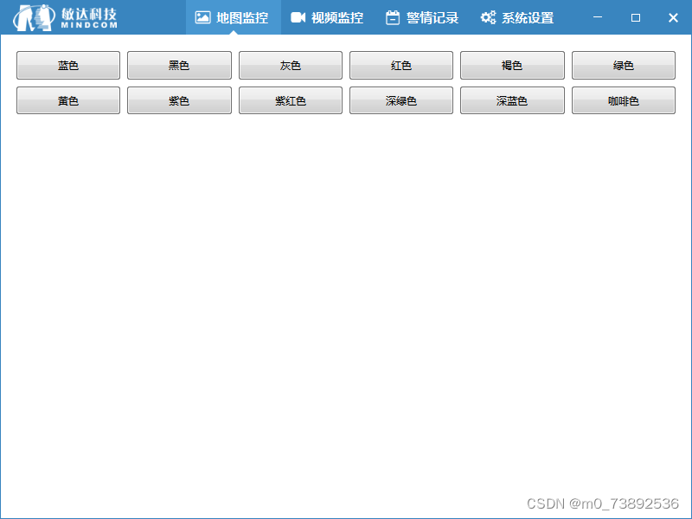Select the 紫红色 theme button
This screenshot has height=519, width=692.
(x=290, y=99)
